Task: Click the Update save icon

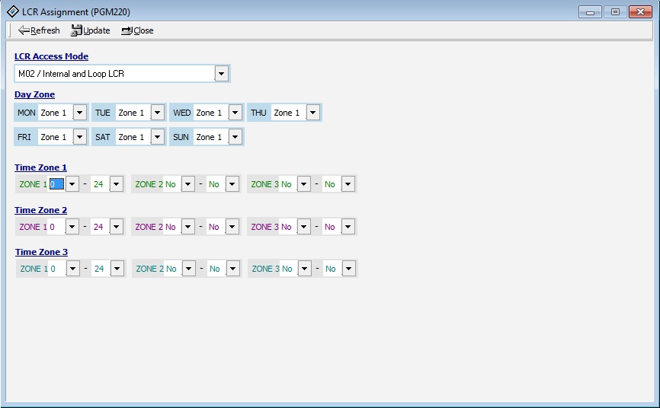Action: [x=76, y=30]
